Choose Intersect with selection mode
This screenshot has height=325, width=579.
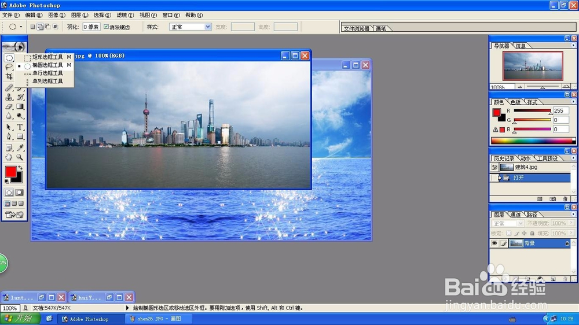(56, 27)
